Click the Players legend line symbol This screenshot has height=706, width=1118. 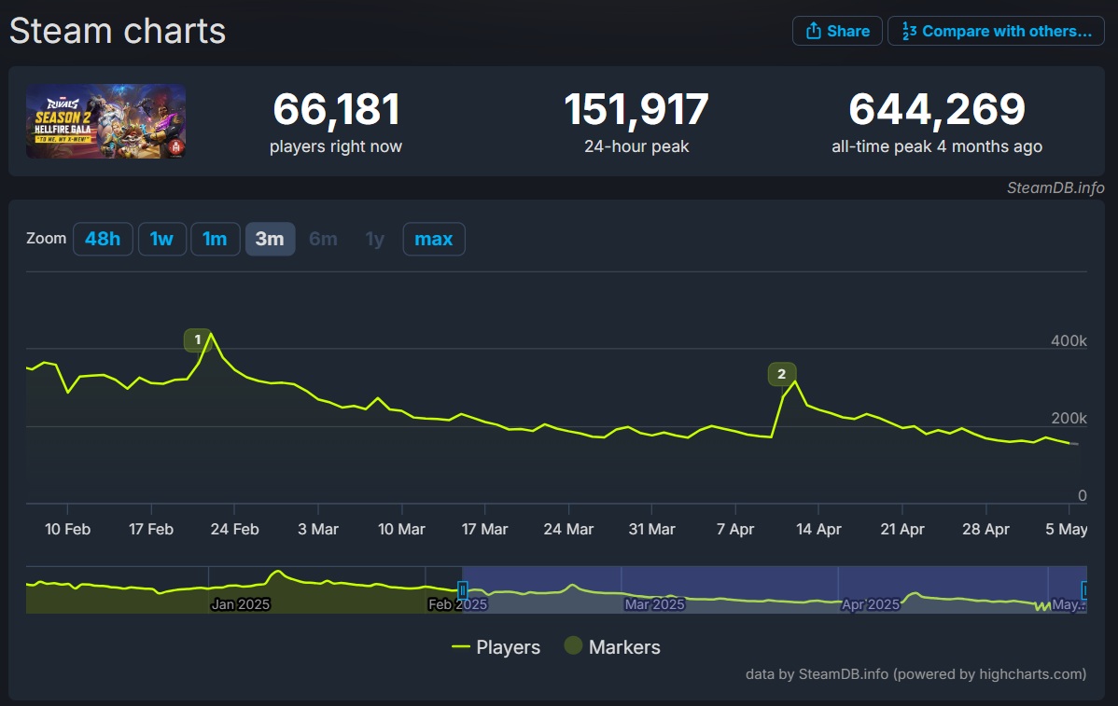coord(461,647)
